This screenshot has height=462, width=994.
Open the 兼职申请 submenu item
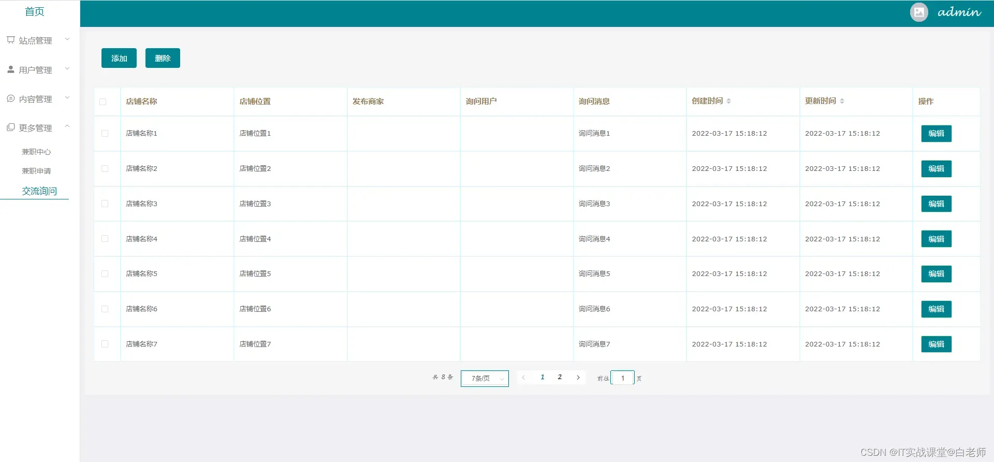(36, 171)
